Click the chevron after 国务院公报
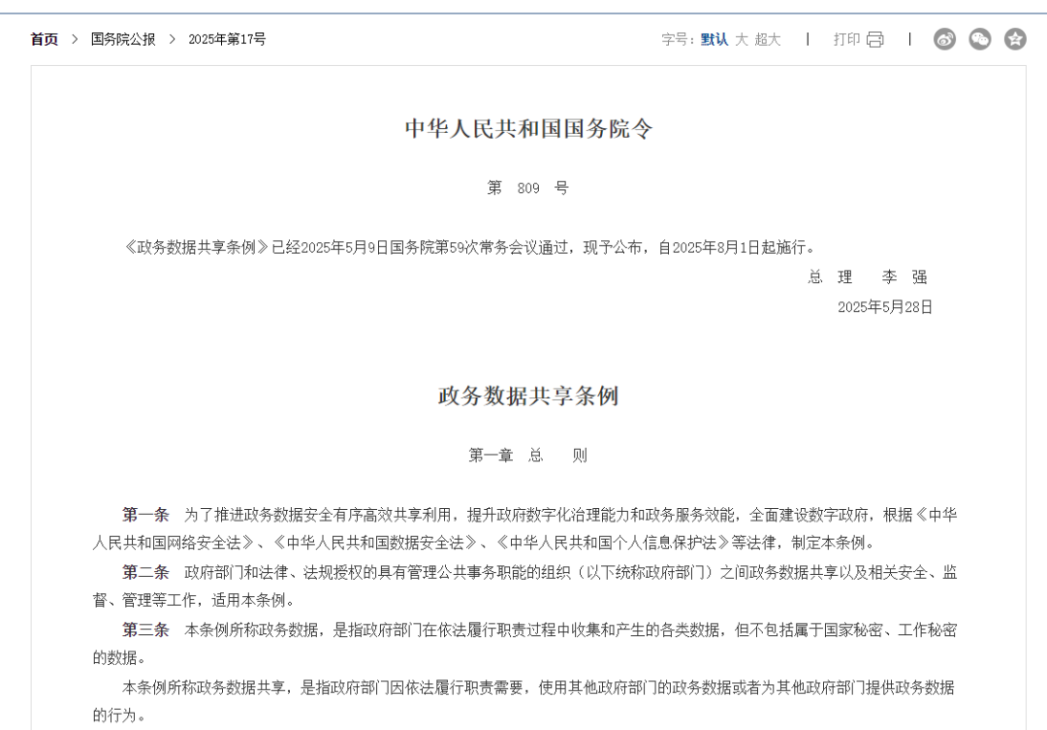This screenshot has height=730, width=1047. tap(173, 40)
